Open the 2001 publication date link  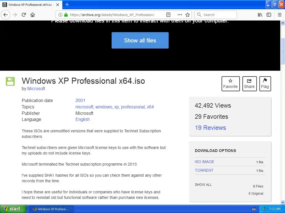tap(80, 100)
